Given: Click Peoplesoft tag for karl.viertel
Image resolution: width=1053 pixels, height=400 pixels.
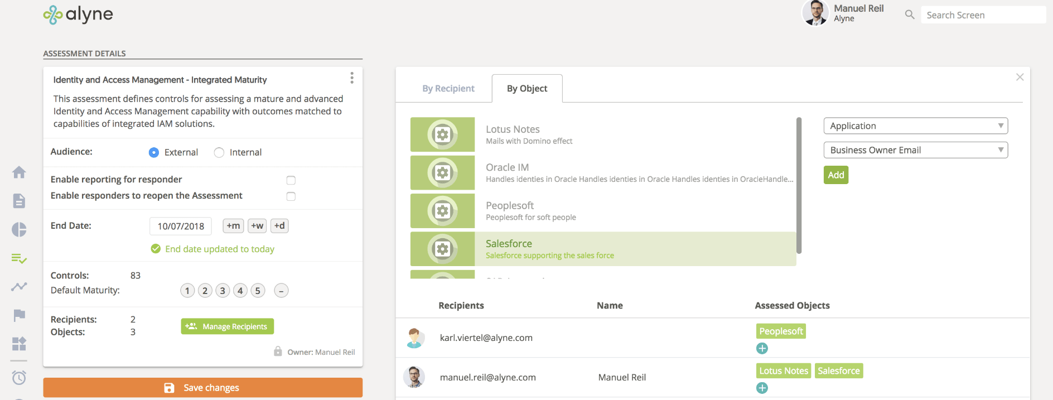Looking at the screenshot, I should point(781,331).
